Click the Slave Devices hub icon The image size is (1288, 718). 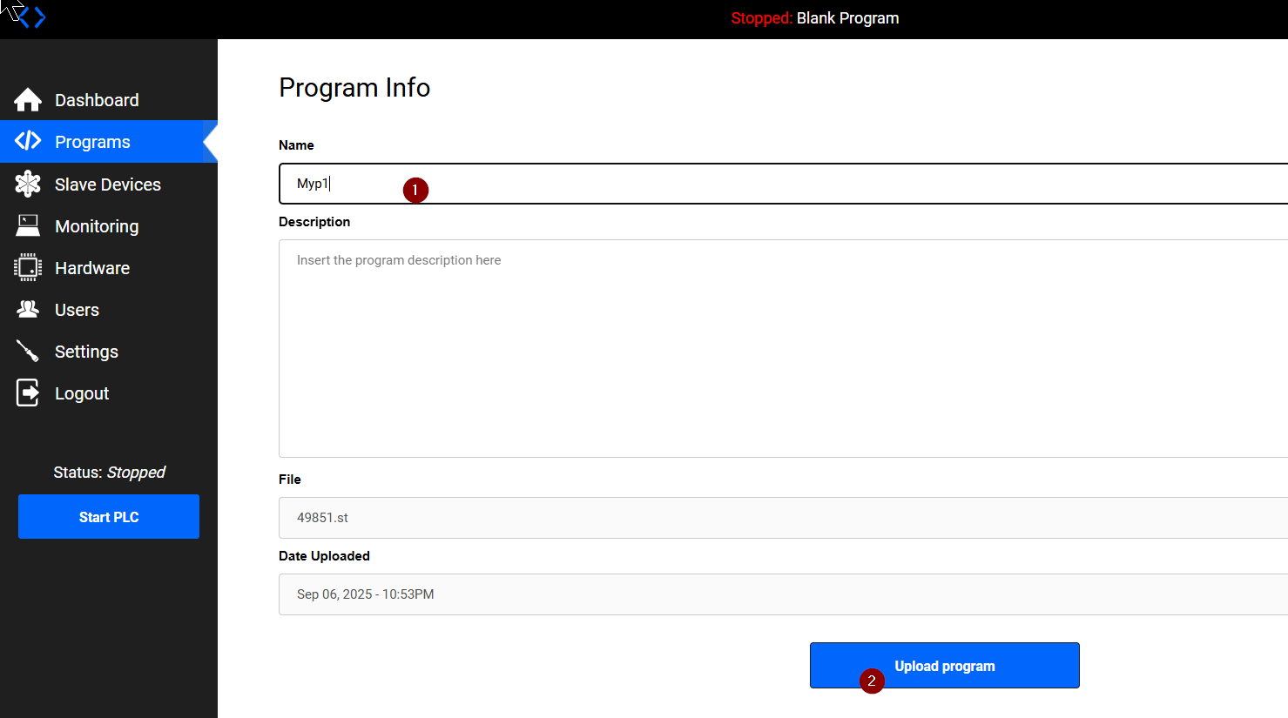(x=28, y=184)
